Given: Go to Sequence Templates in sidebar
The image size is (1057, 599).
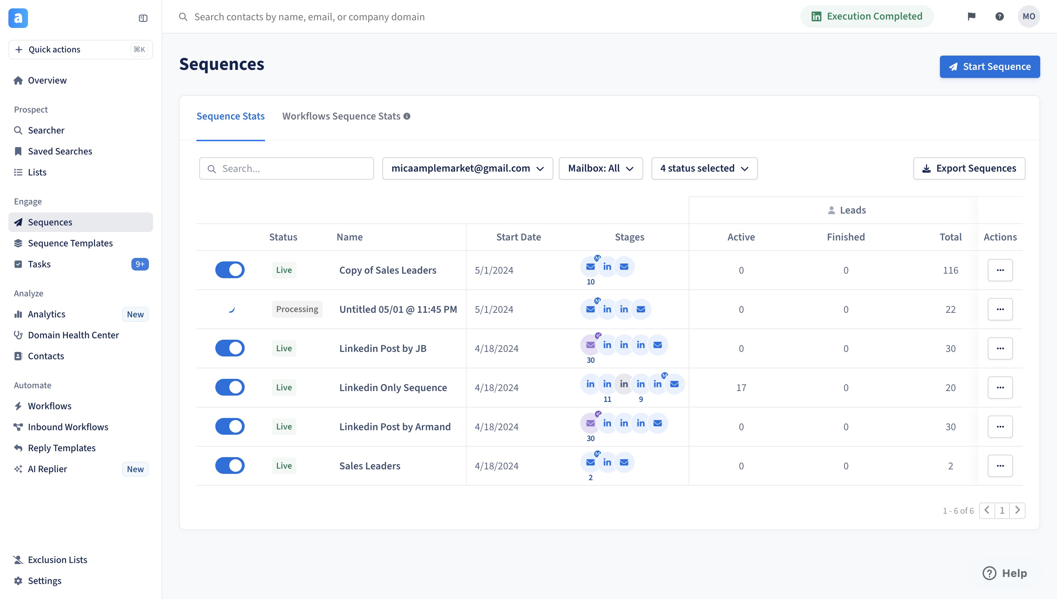Looking at the screenshot, I should (x=70, y=243).
